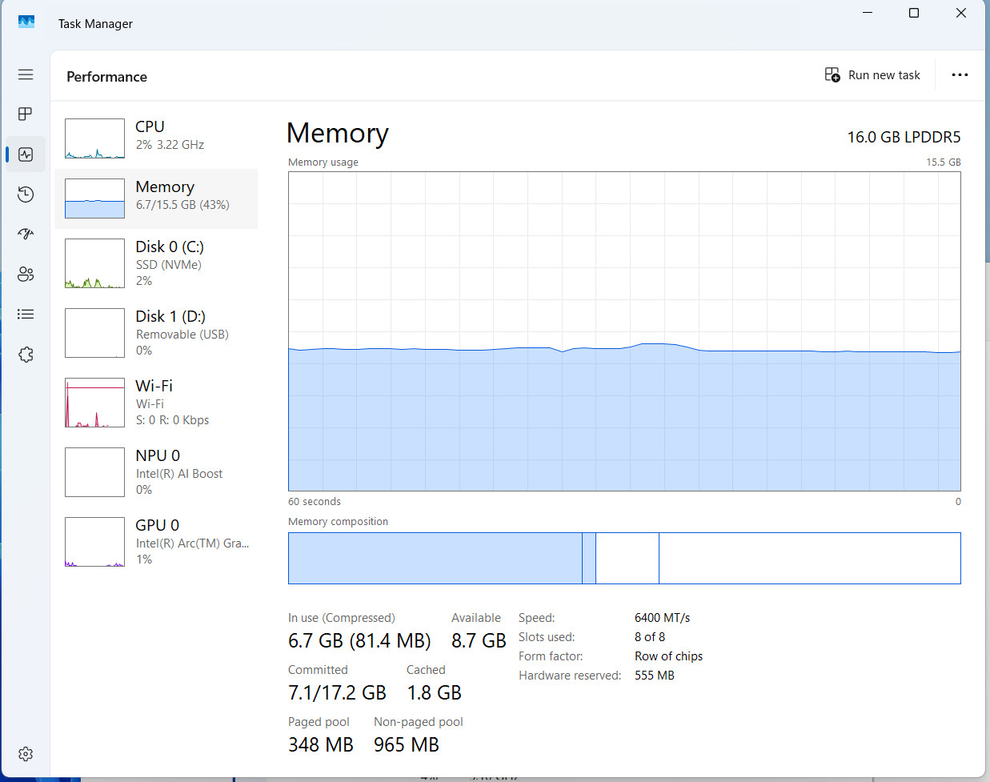Screen dimensions: 990x782
Task: Click the Hardware reserved value 555 MB
Action: pos(655,676)
